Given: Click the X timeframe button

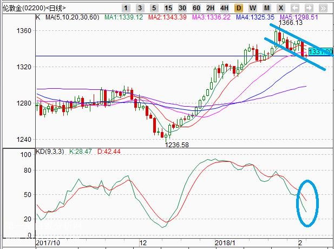Looking at the screenshot, I should pos(281,8).
